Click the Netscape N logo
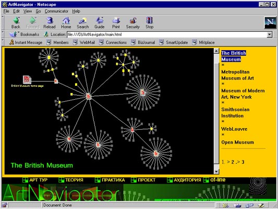278x209 pixels. (270, 22)
